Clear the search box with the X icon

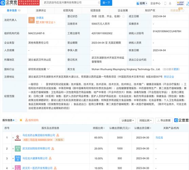99,2
